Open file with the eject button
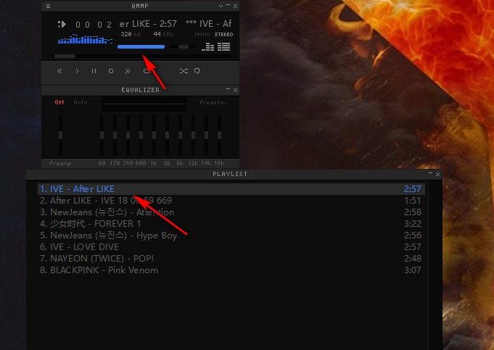This screenshot has height=350, width=494. coord(147,71)
